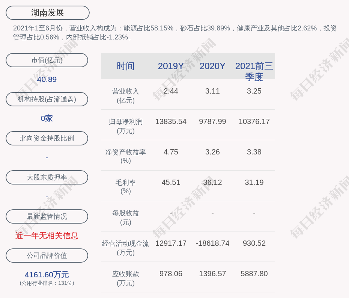Viewport: 349px width, 298px height.
Task: Select the 市值(亿元) label pill
Action: [x=47, y=60]
